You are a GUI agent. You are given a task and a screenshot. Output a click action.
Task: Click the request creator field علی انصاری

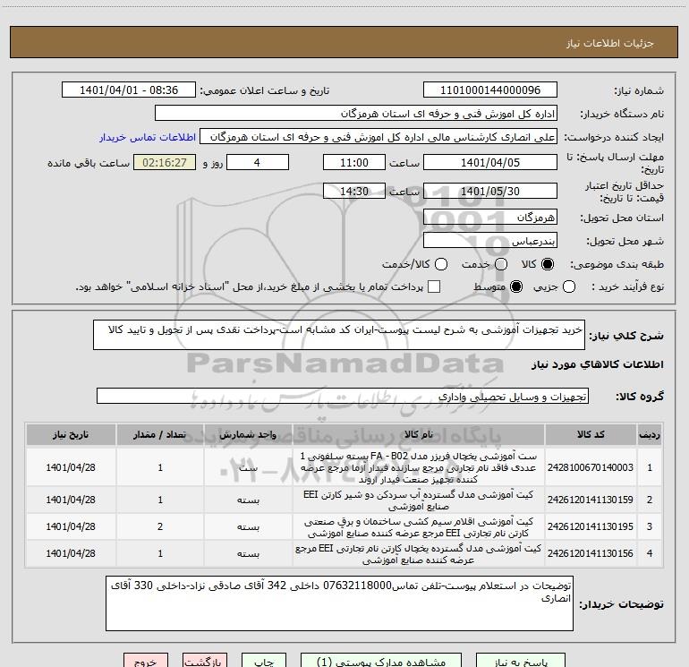[379, 137]
